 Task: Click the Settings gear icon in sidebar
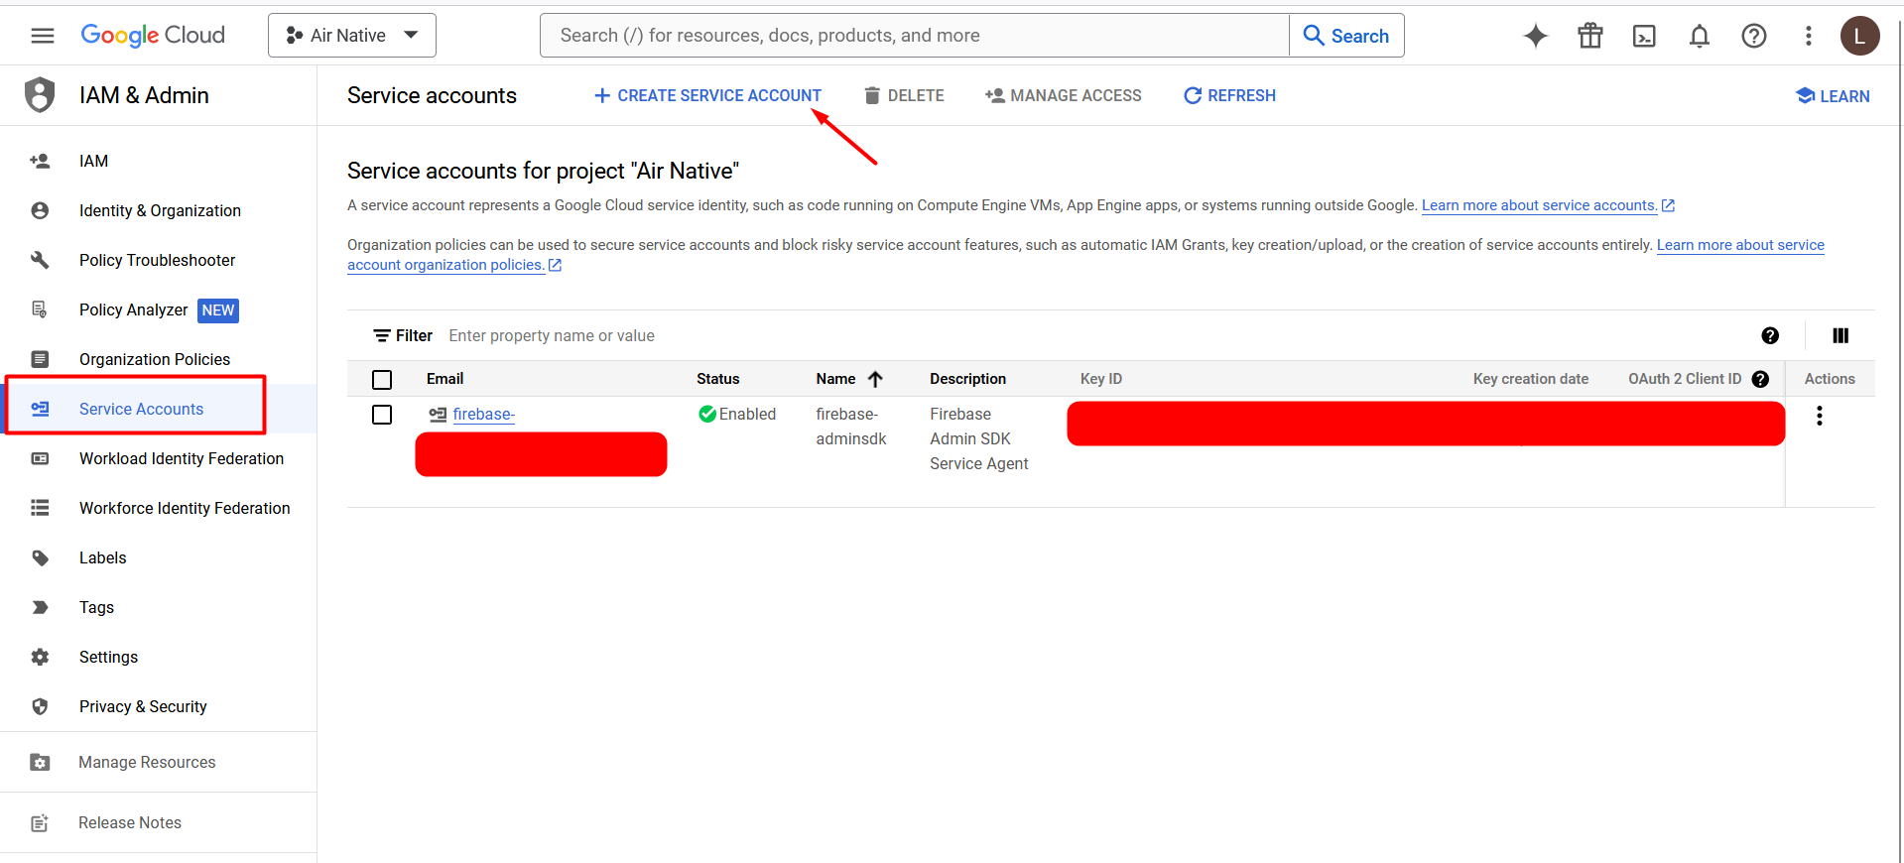(x=40, y=657)
